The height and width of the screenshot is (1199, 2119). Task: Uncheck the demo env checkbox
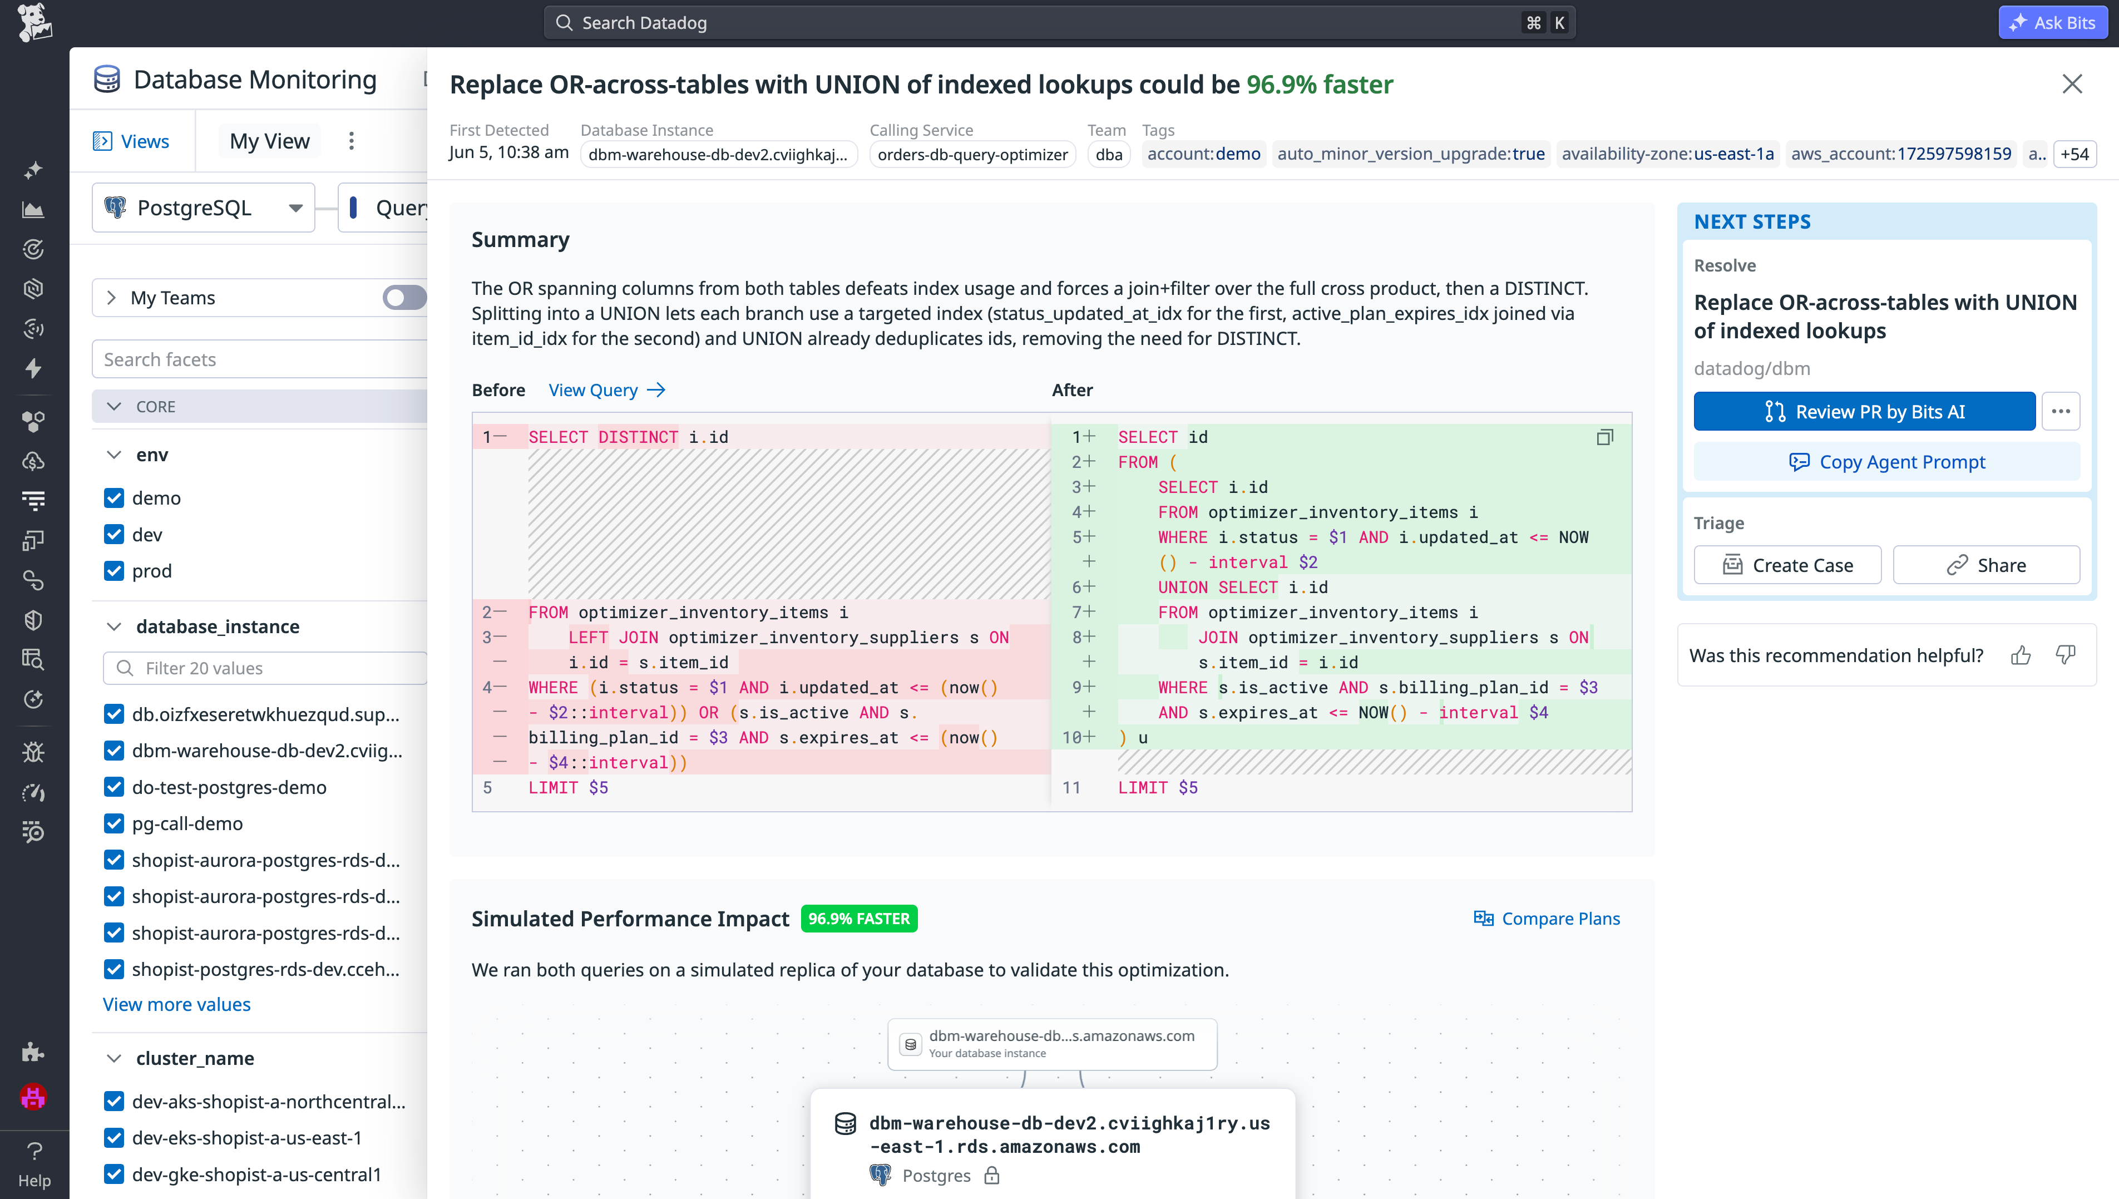(113, 497)
